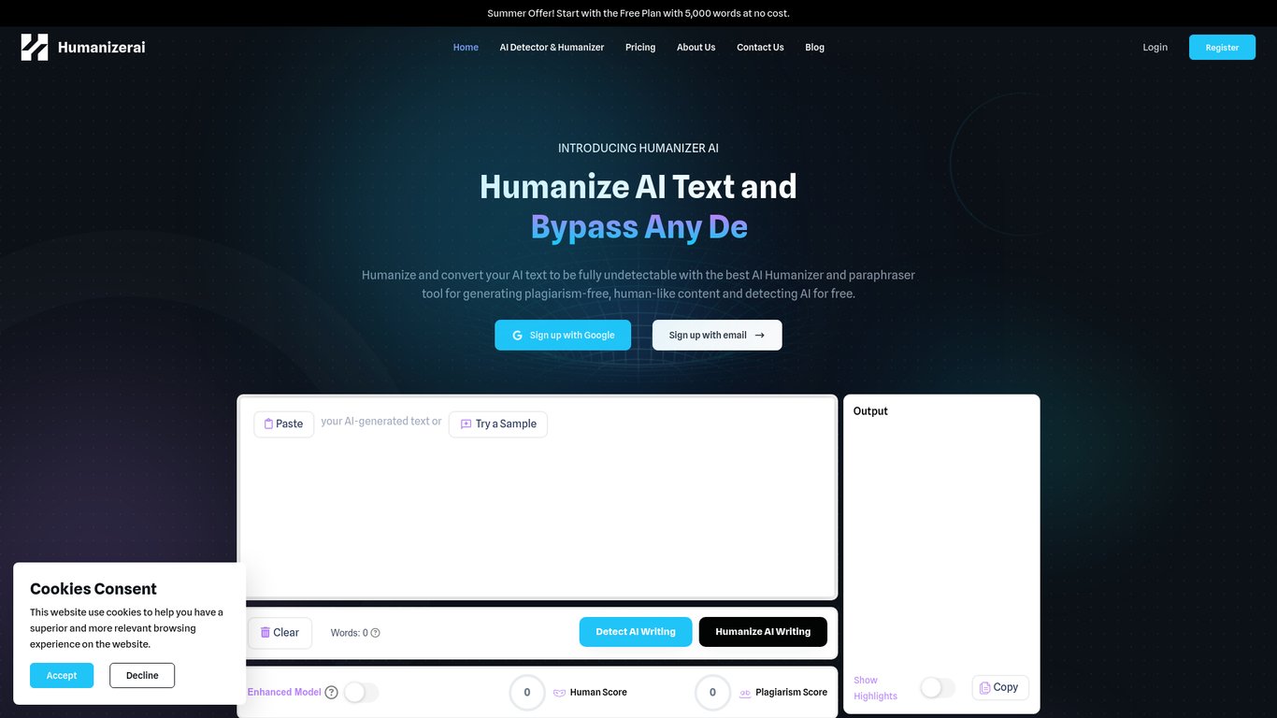Click the "Cookies Consent" heading
The image size is (1277, 718).
93,589
